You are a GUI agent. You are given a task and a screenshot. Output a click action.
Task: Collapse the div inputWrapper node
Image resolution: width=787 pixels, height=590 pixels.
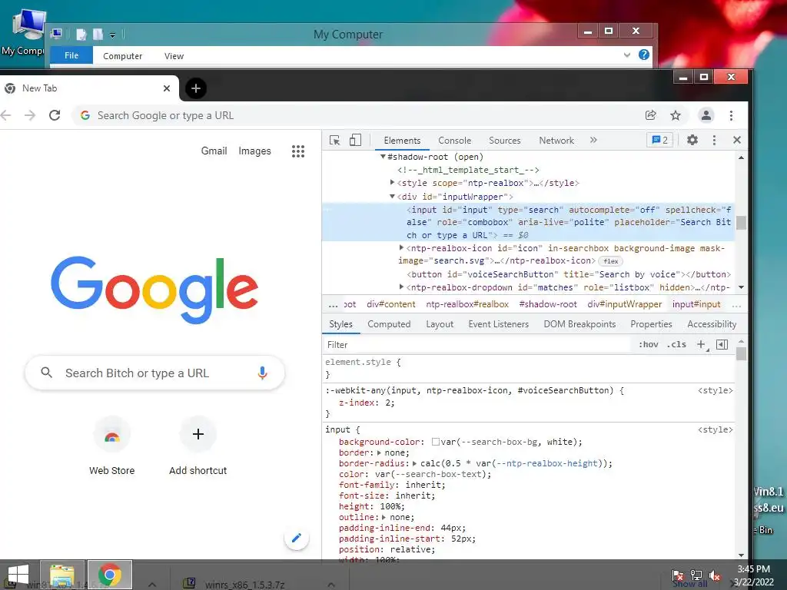click(x=393, y=196)
